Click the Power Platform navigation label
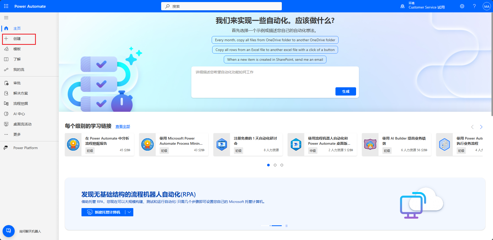Viewport: 493px width, 240px height. tap(26, 148)
